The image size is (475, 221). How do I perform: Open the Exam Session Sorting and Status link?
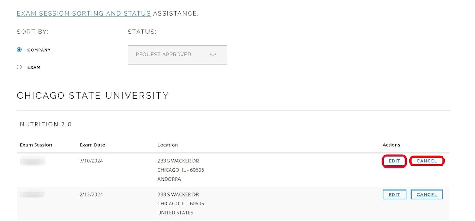83,13
